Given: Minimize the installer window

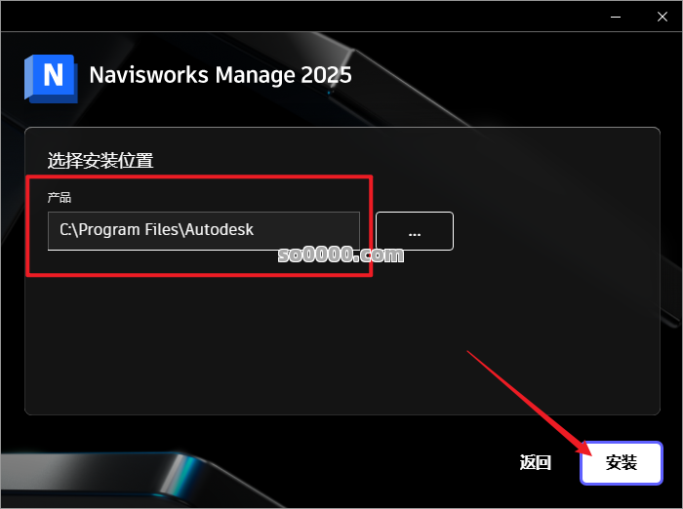Looking at the screenshot, I should pos(616,17).
